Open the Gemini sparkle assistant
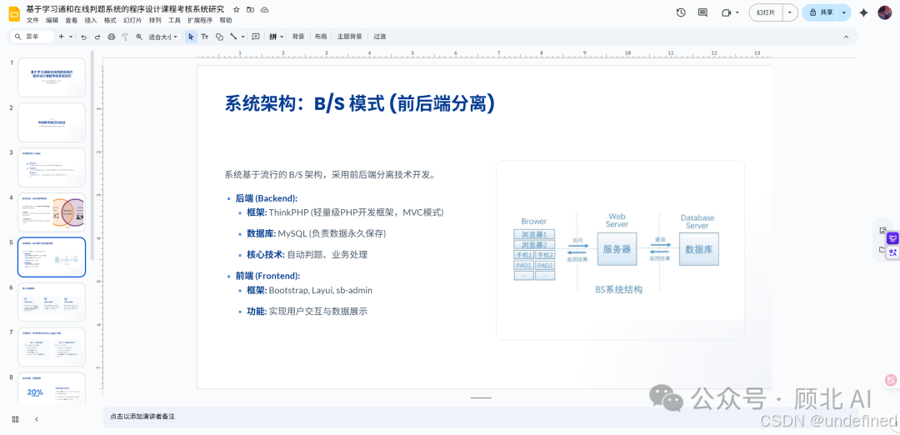The height and width of the screenshot is (435, 900). [x=863, y=12]
